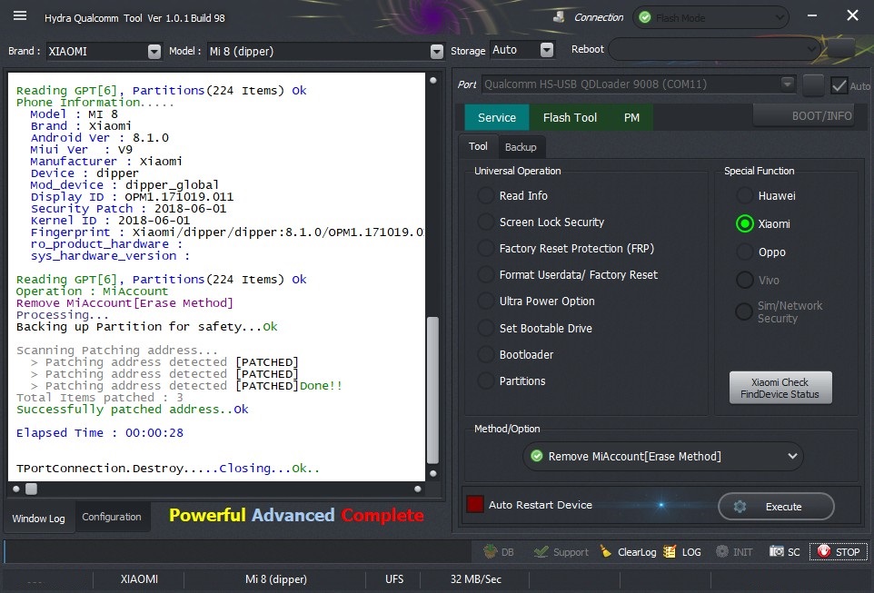Click the Execute button

pyautogui.click(x=776, y=507)
